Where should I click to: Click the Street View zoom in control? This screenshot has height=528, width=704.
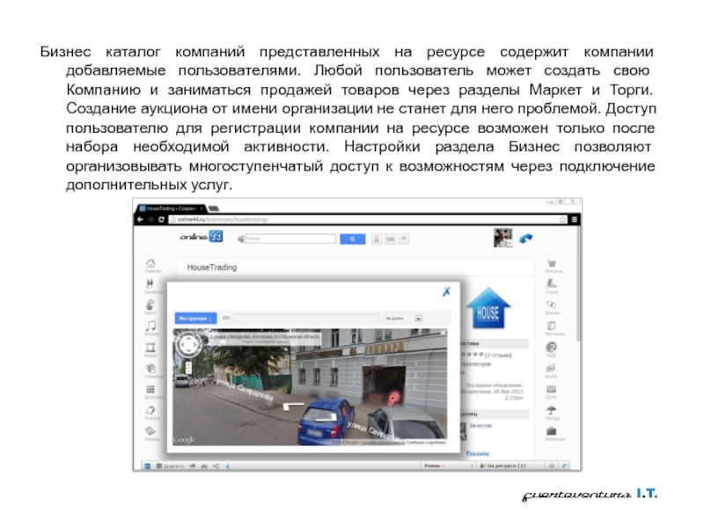189,366
